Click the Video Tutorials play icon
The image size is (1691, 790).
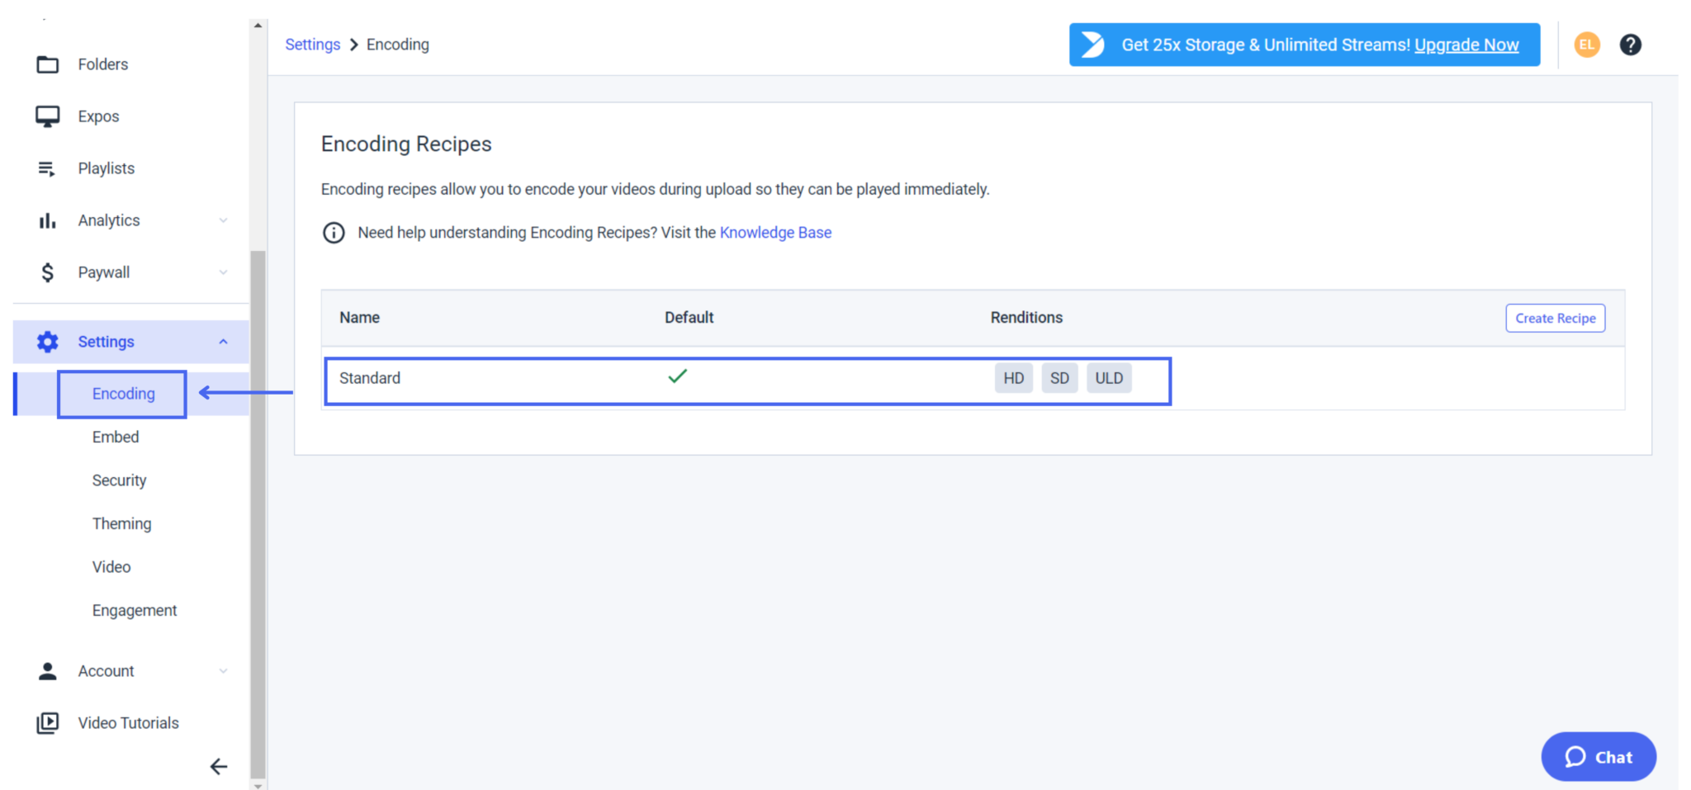[x=48, y=723]
